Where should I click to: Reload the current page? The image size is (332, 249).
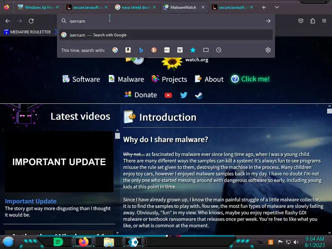31,21
